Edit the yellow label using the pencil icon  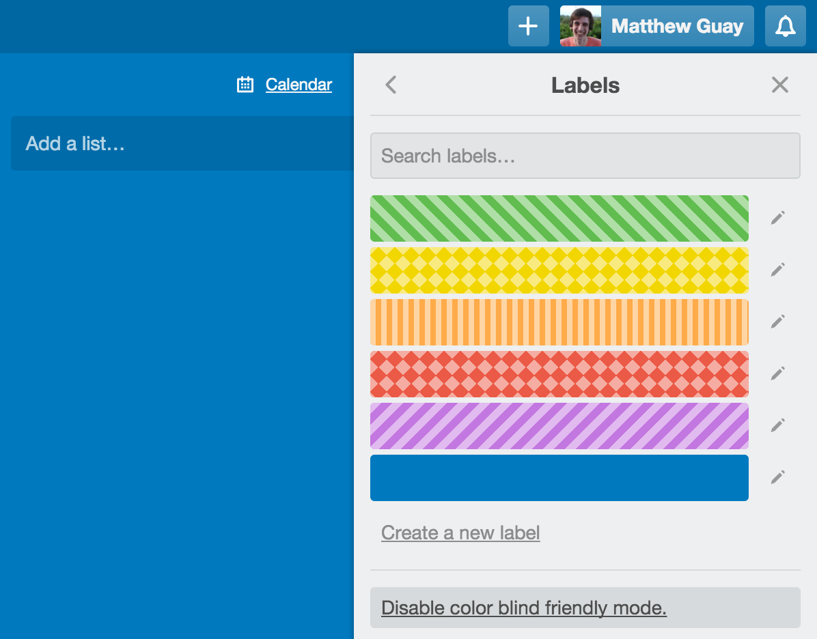coord(777,270)
